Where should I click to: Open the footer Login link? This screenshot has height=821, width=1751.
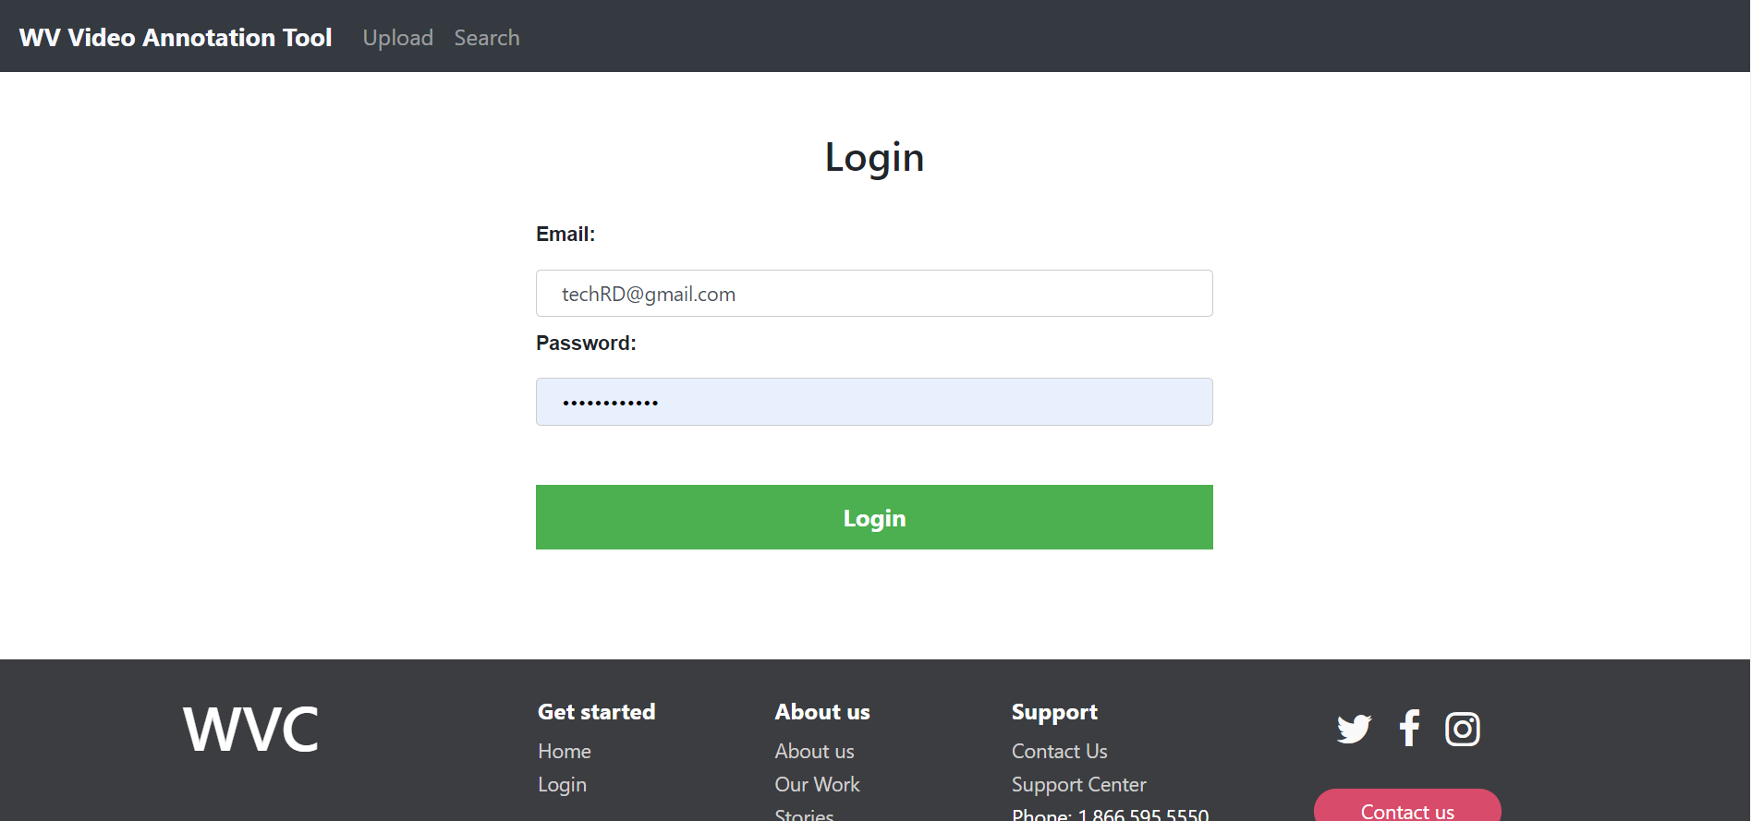click(562, 784)
